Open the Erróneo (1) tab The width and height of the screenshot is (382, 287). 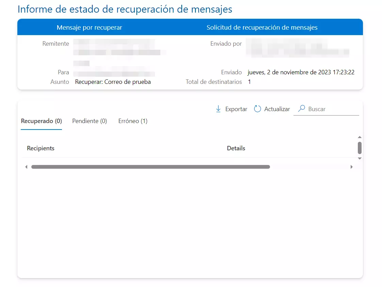(x=133, y=121)
